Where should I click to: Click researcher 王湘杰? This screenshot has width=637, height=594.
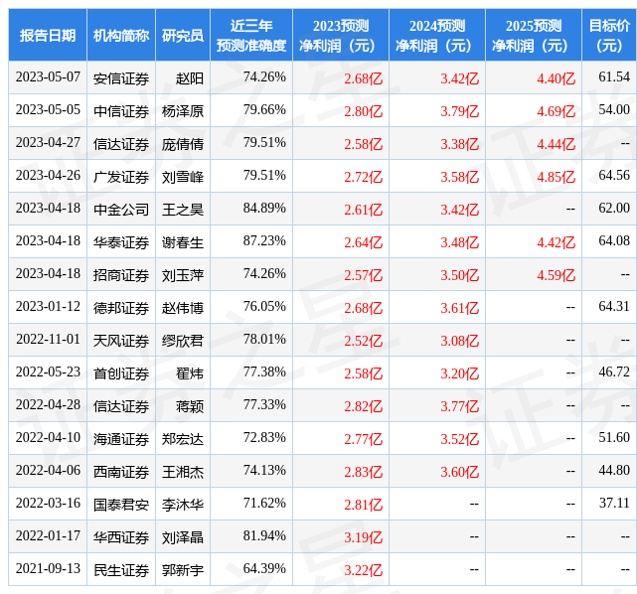(183, 473)
